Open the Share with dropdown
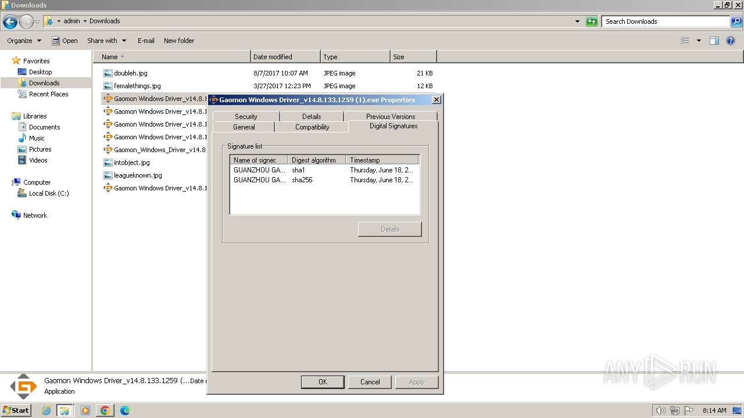 tap(106, 41)
